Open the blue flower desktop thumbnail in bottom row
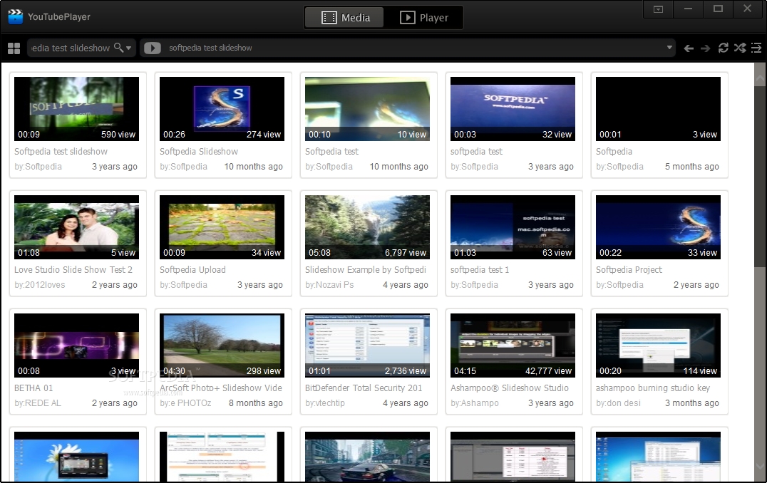The width and height of the screenshot is (767, 483). tap(76, 457)
